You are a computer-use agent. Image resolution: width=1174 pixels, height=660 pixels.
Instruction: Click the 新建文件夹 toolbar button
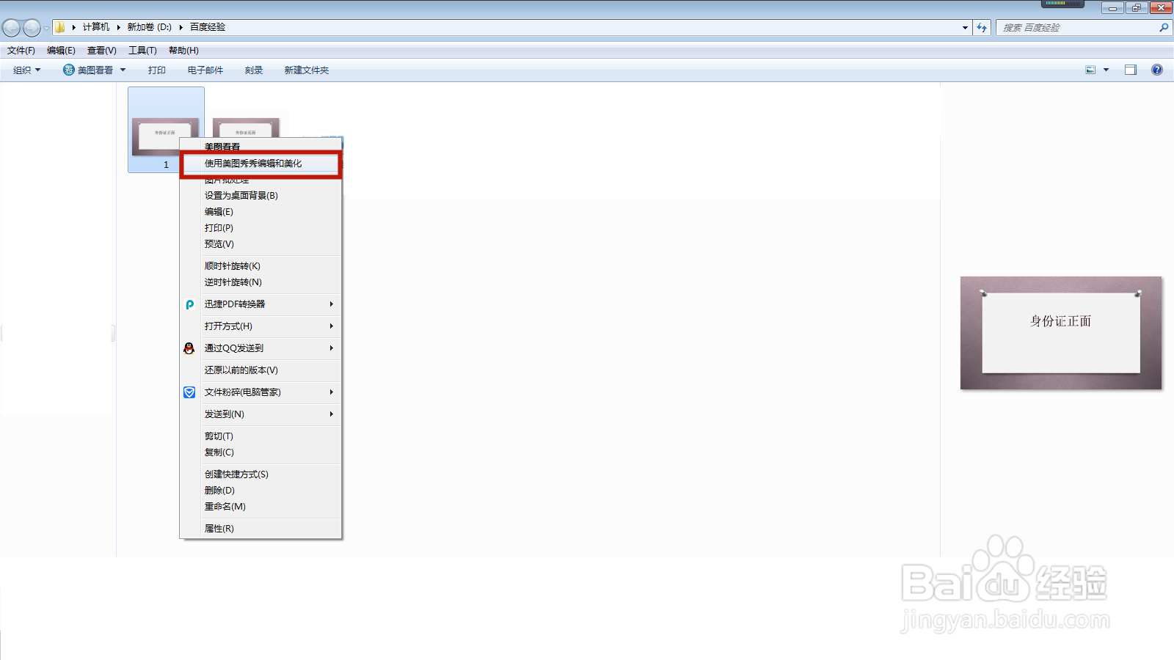[x=307, y=70]
